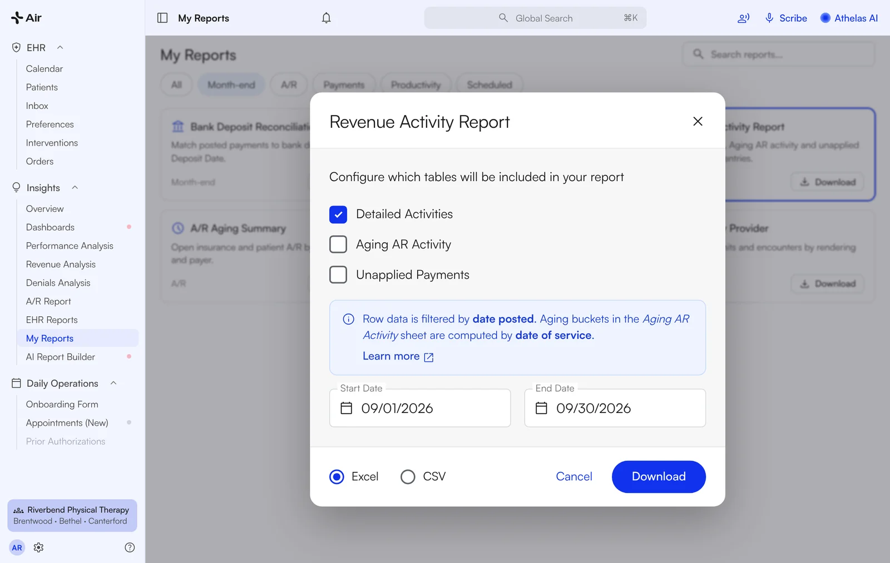The width and height of the screenshot is (890, 563).
Task: Open Performance Analysis in sidebar
Action: (70, 246)
